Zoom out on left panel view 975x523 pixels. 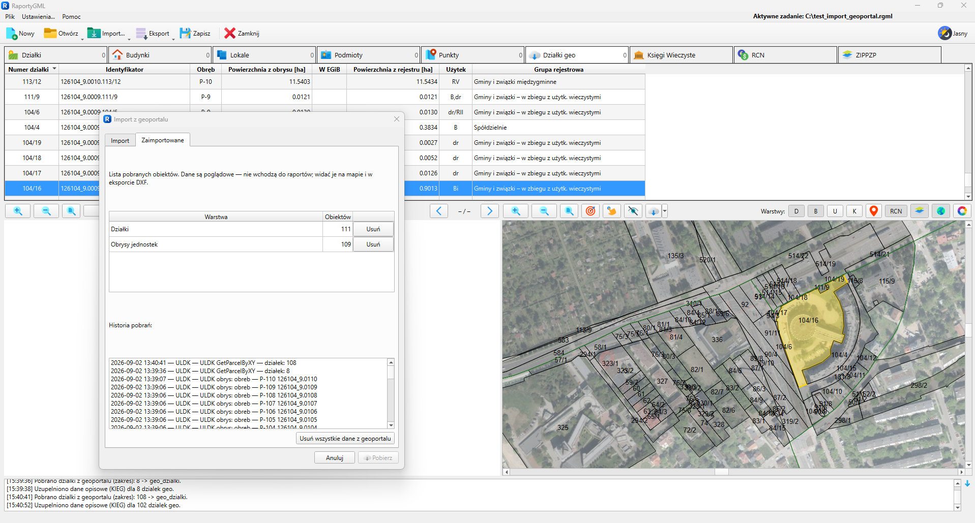(x=46, y=211)
